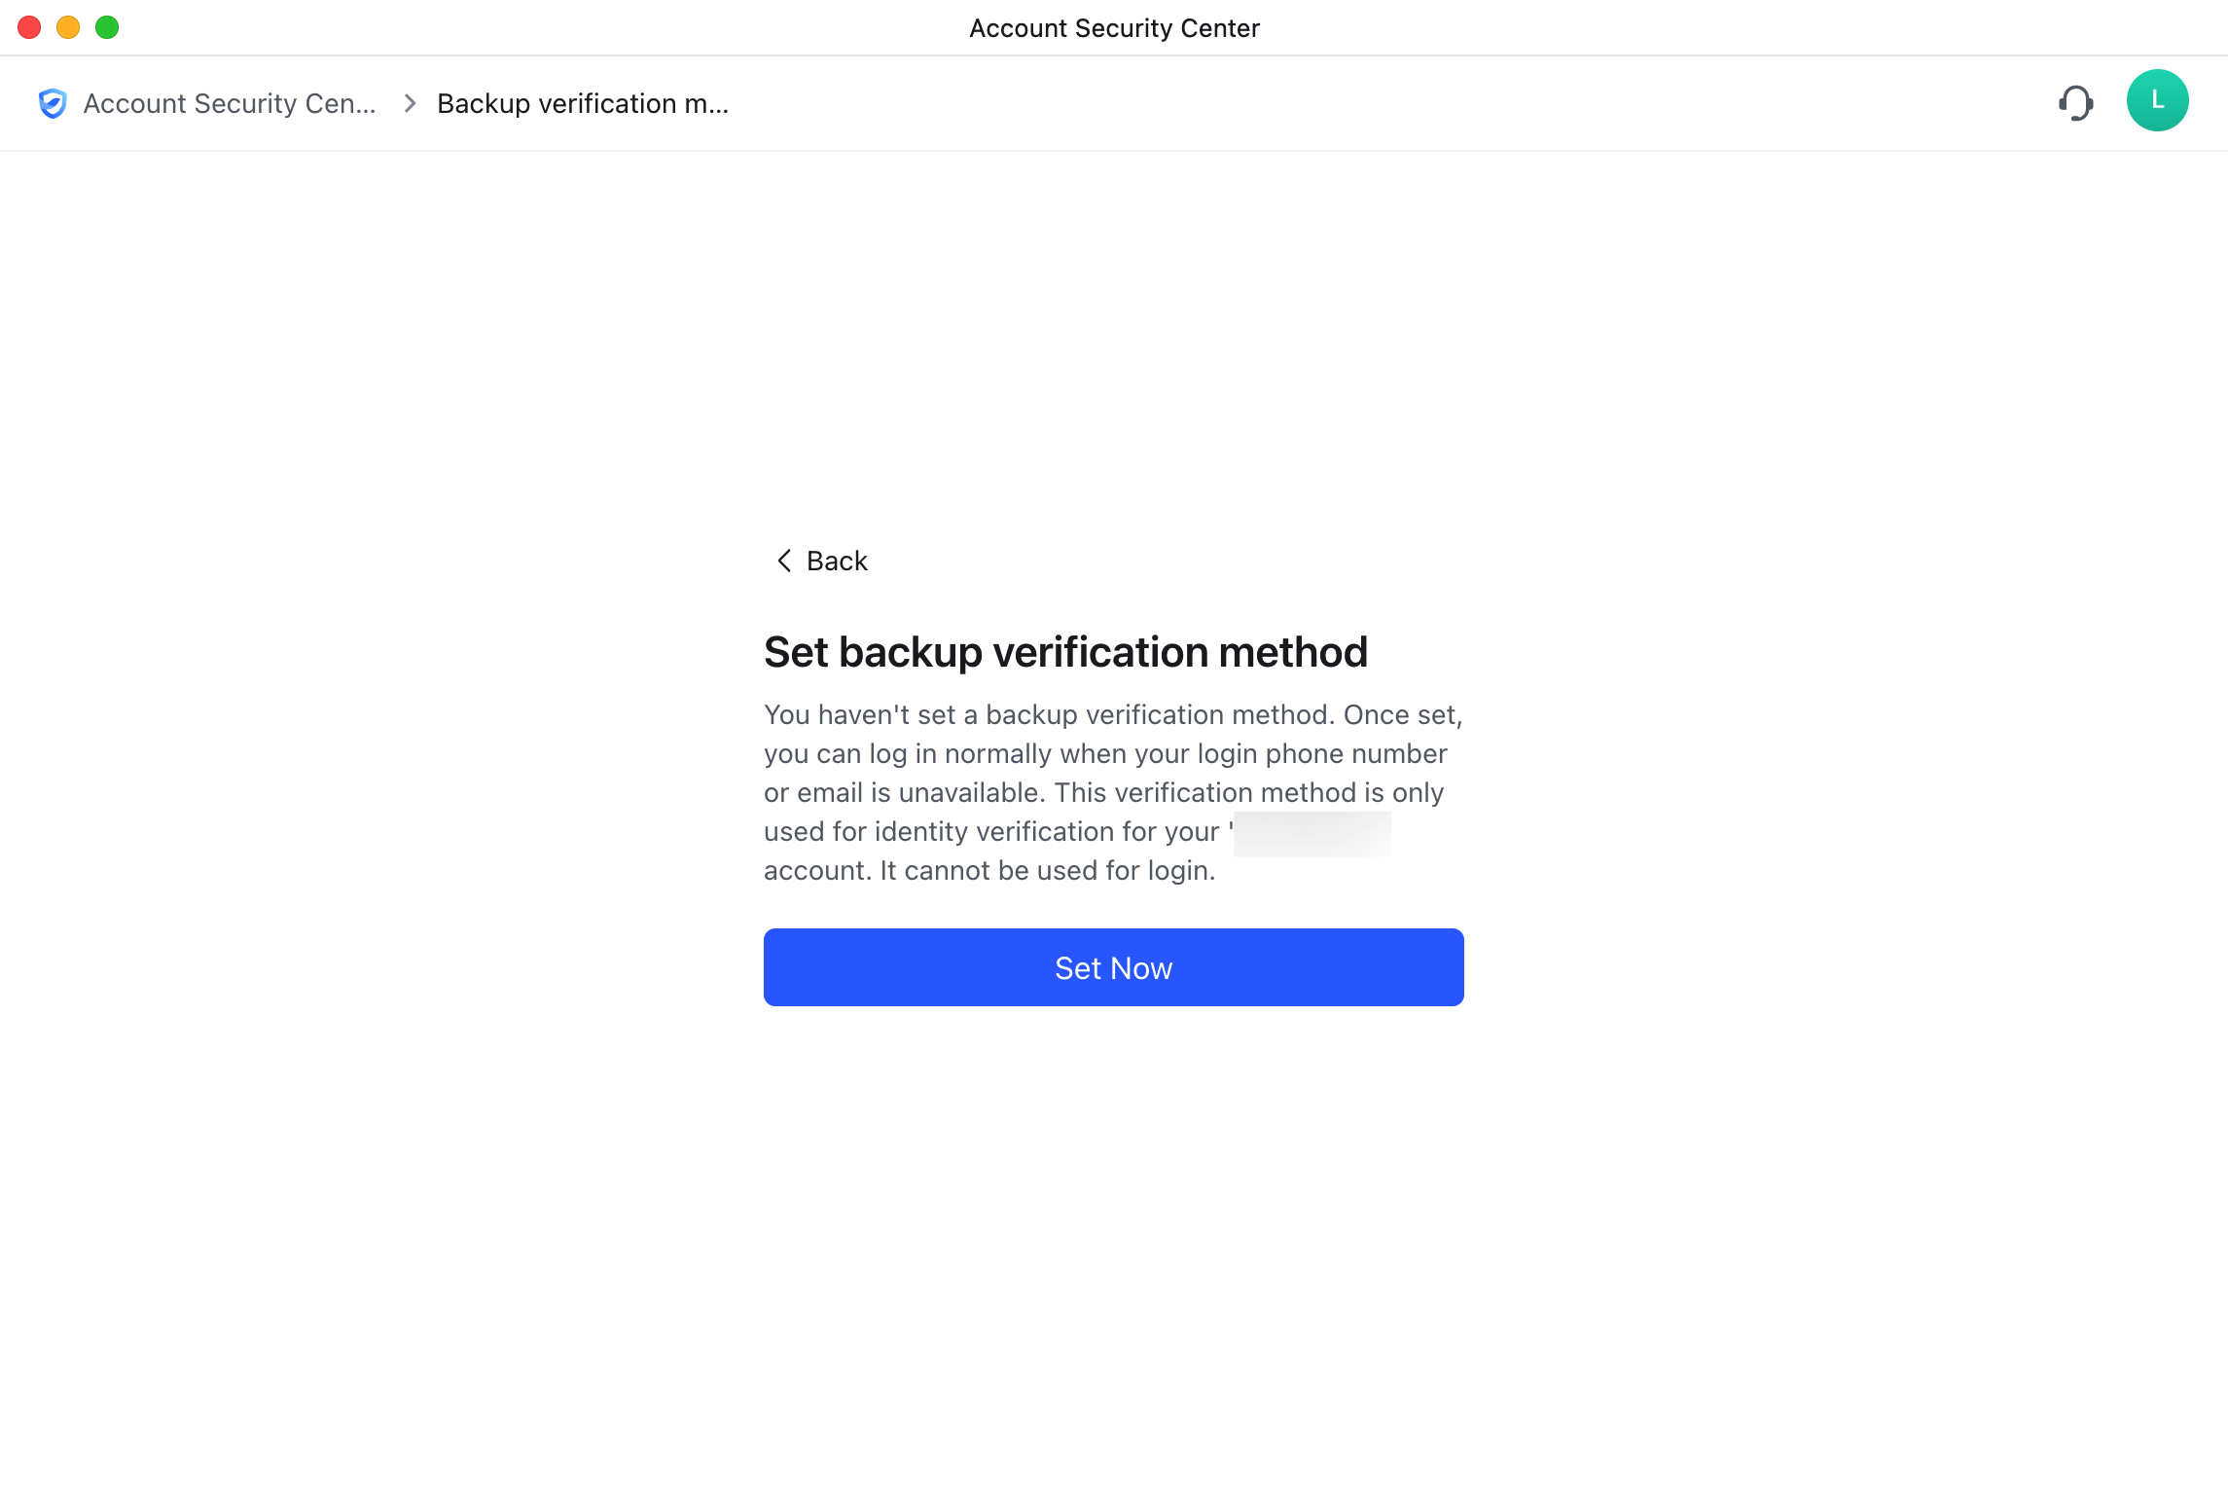Screen dimensions: 2228x1487
Task: Expand the window with the green zoom button
Action: pyautogui.click(x=107, y=27)
